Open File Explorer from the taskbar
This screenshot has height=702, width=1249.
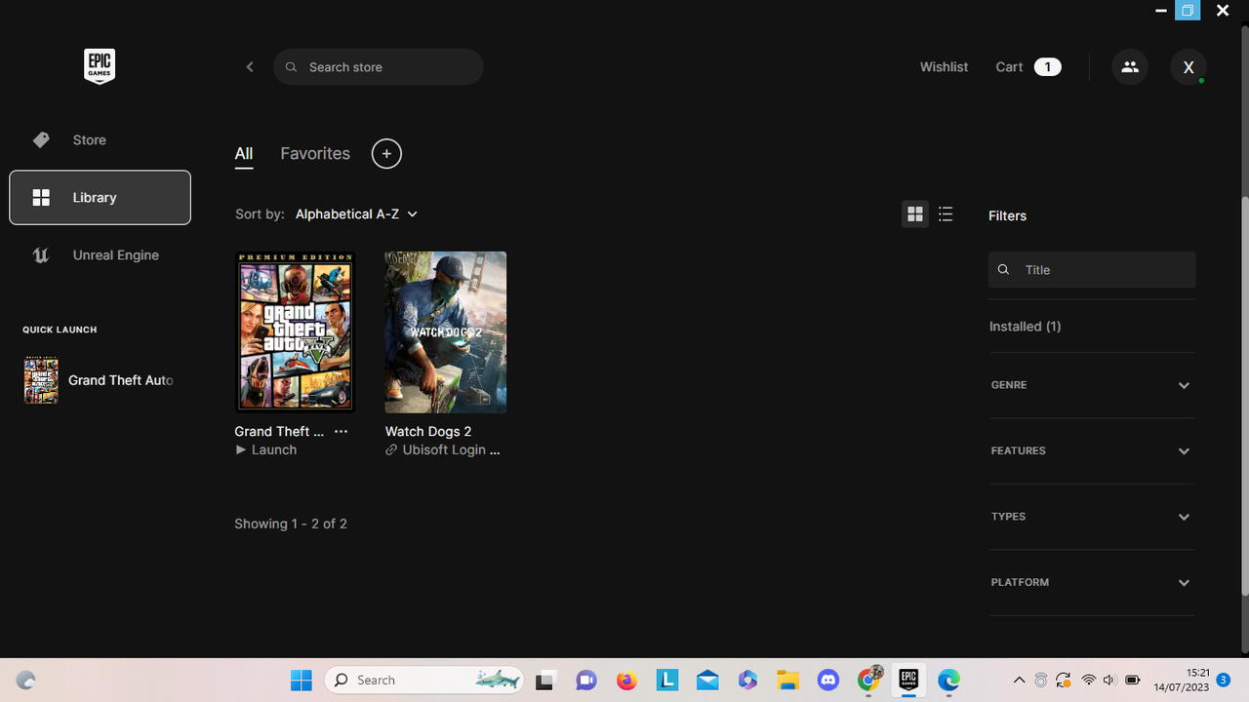(788, 680)
